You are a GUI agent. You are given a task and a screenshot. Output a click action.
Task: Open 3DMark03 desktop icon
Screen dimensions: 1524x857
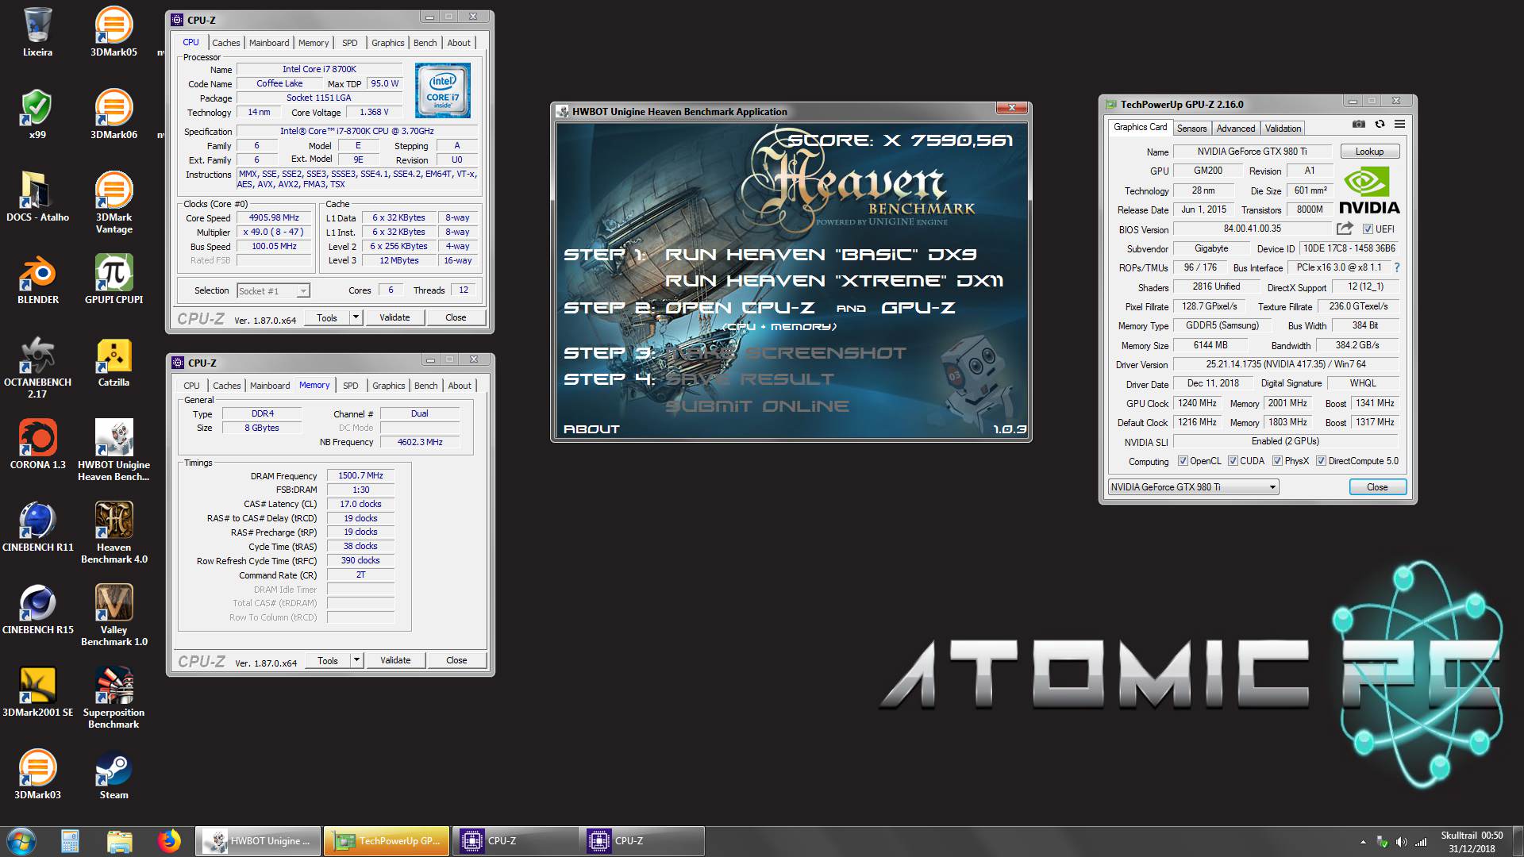pos(37,775)
